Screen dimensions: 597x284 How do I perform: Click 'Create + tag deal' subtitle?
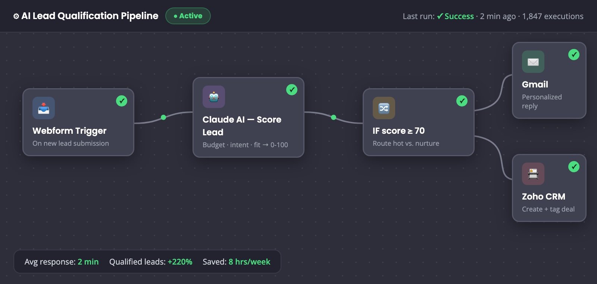point(548,209)
